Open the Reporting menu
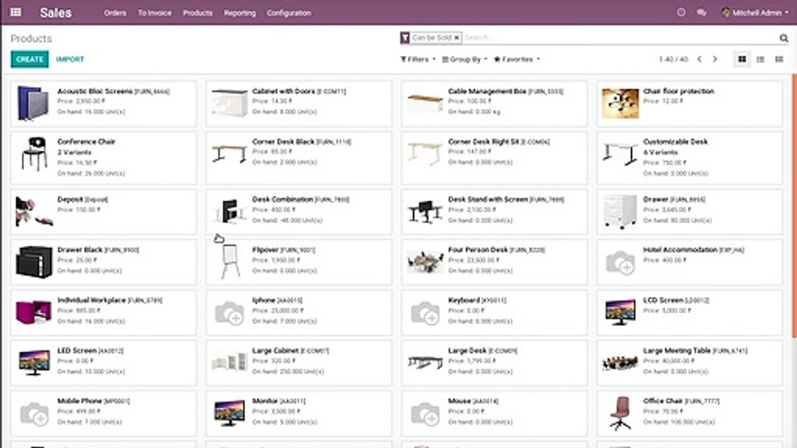 pos(240,12)
